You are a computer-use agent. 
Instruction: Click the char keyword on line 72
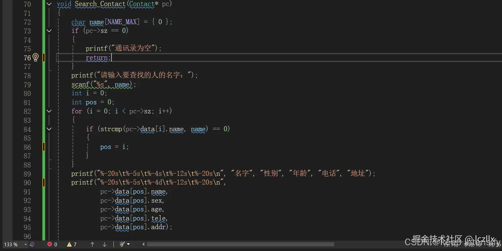tap(79, 22)
